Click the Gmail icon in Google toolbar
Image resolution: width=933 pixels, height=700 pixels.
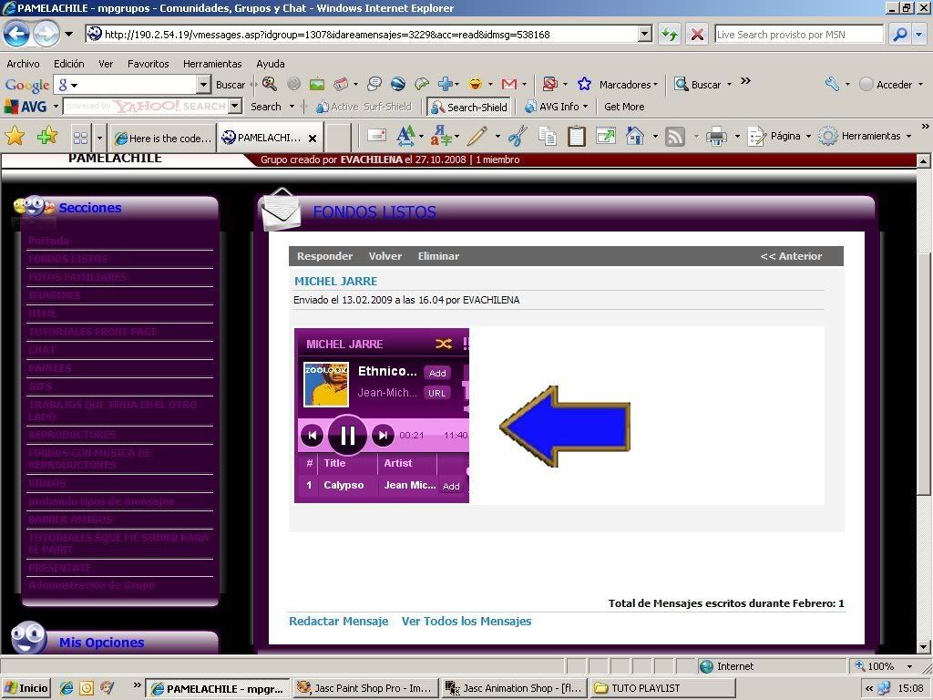508,85
